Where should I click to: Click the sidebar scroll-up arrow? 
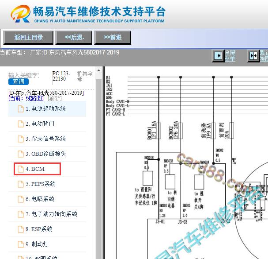coord(98,70)
